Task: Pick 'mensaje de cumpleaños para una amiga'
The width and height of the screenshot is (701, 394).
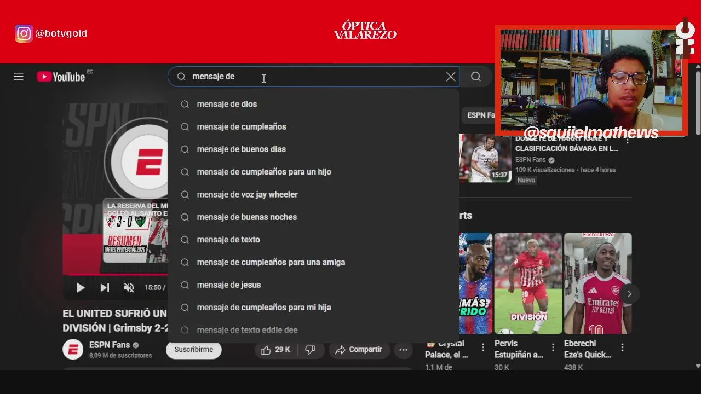Action: [x=313, y=262]
